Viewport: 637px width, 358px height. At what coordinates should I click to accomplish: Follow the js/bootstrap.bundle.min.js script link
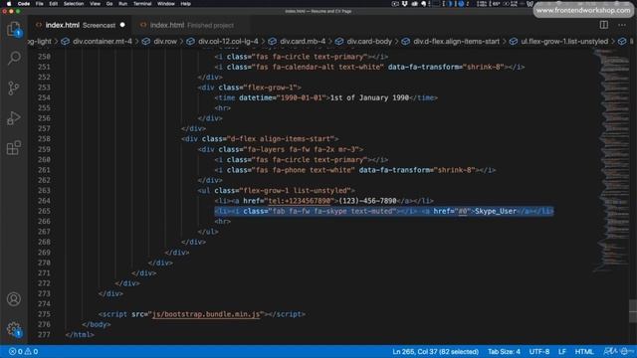(206, 314)
